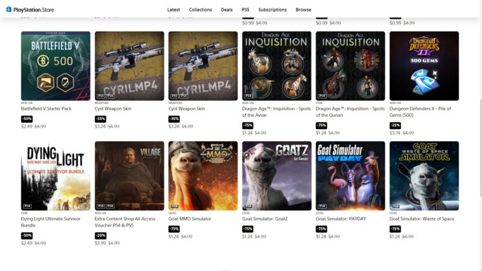Open the Collections menu tab
Screen dimensions: 482x271
click(200, 10)
